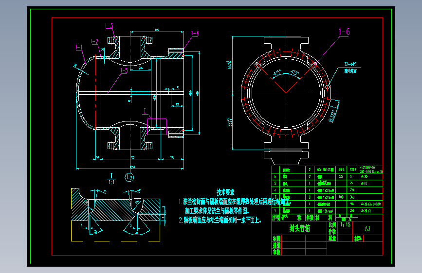Click the "序号" header in parts list
Viewport: 422px width, 273px height.
(x=276, y=218)
